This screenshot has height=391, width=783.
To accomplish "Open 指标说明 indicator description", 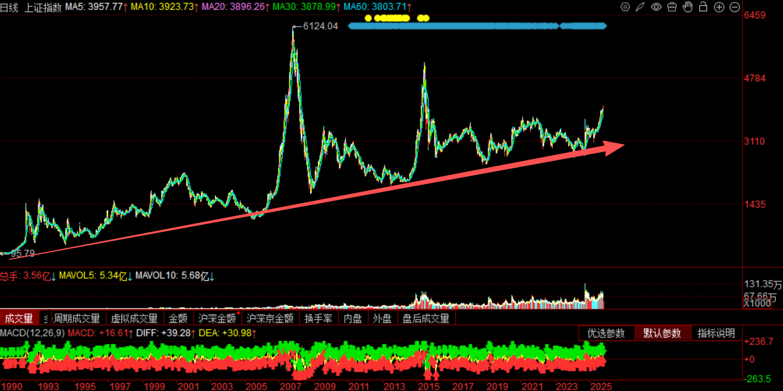I will coord(716,333).
